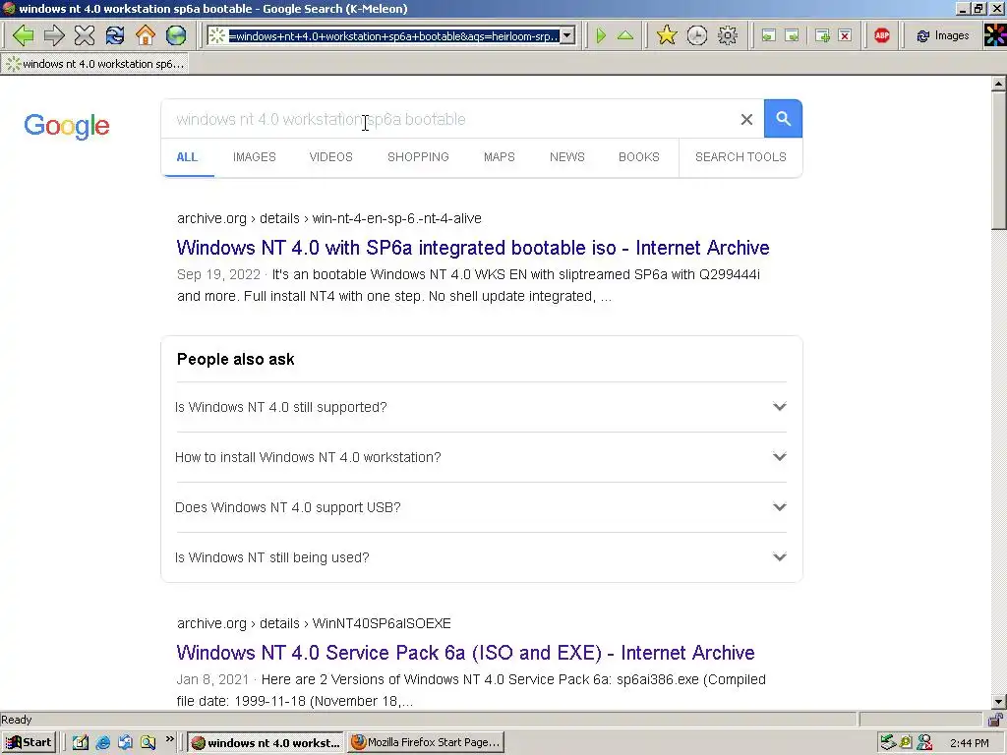Click the green Go arrow next to the URL bar
The image size is (1007, 755).
(601, 35)
